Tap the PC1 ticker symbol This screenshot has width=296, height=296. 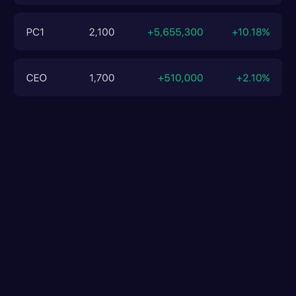[36, 33]
